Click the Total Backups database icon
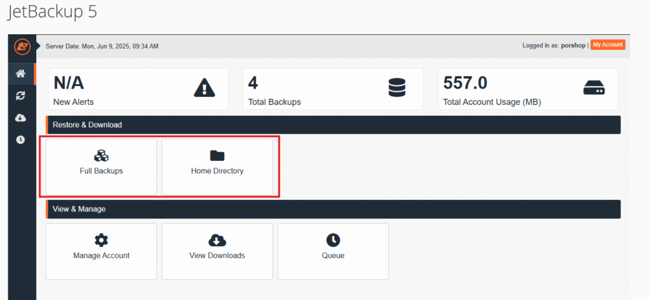The height and width of the screenshot is (300, 649). (x=397, y=88)
